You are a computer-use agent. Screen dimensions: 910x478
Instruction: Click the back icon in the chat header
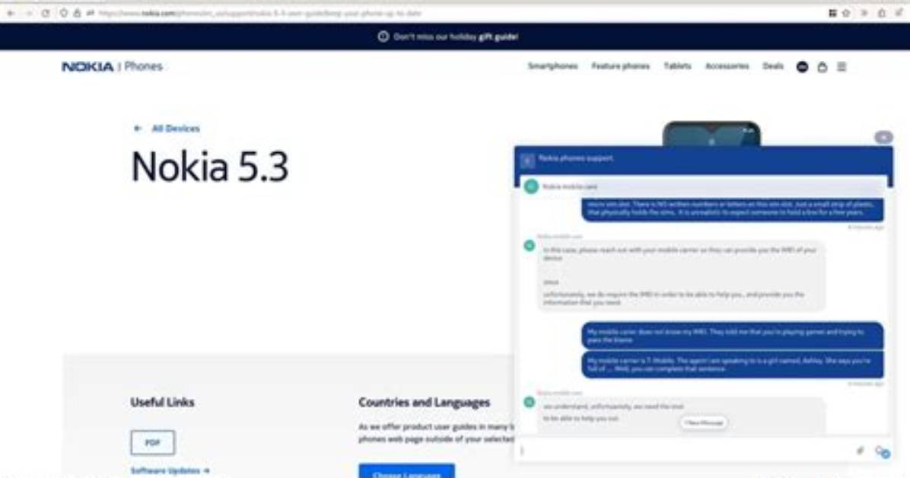click(527, 161)
